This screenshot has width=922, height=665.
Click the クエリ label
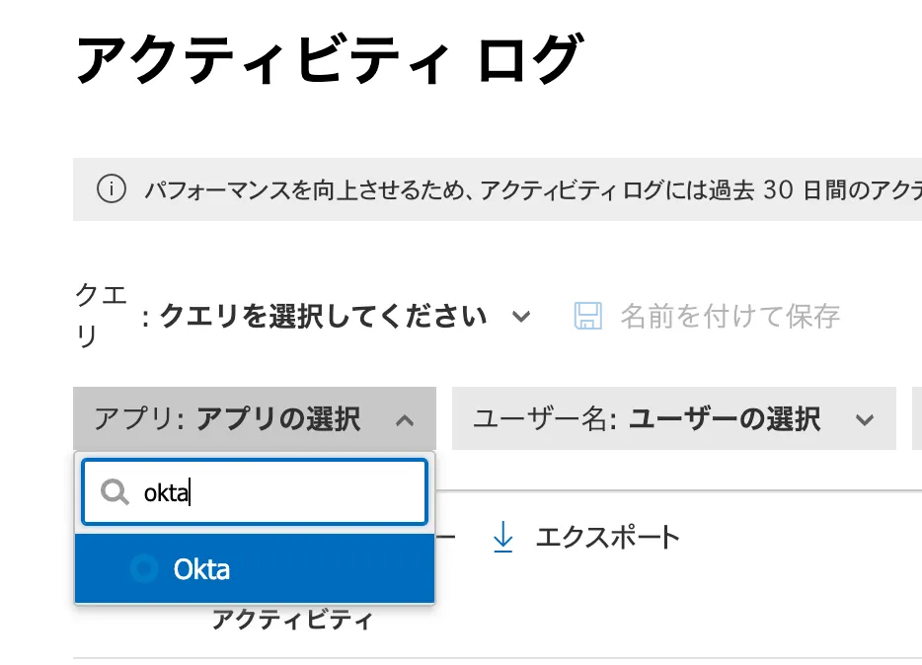(x=100, y=316)
